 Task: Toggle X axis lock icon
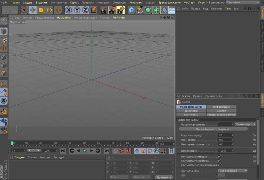(x=68, y=10)
